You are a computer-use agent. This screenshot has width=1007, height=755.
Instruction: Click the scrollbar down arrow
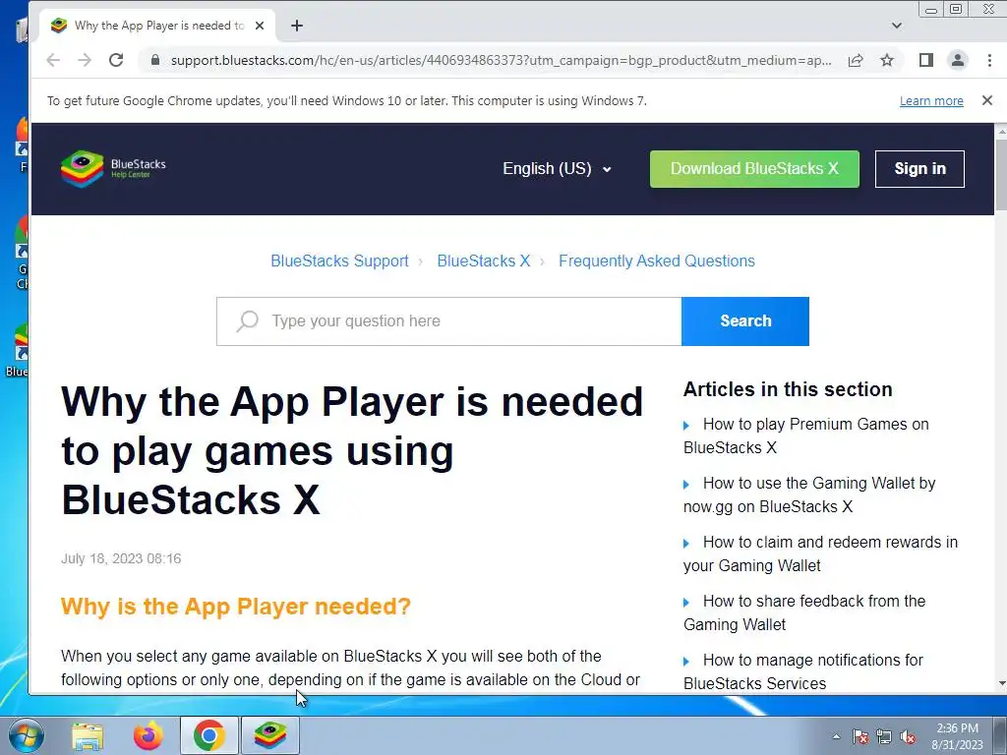(x=1000, y=684)
